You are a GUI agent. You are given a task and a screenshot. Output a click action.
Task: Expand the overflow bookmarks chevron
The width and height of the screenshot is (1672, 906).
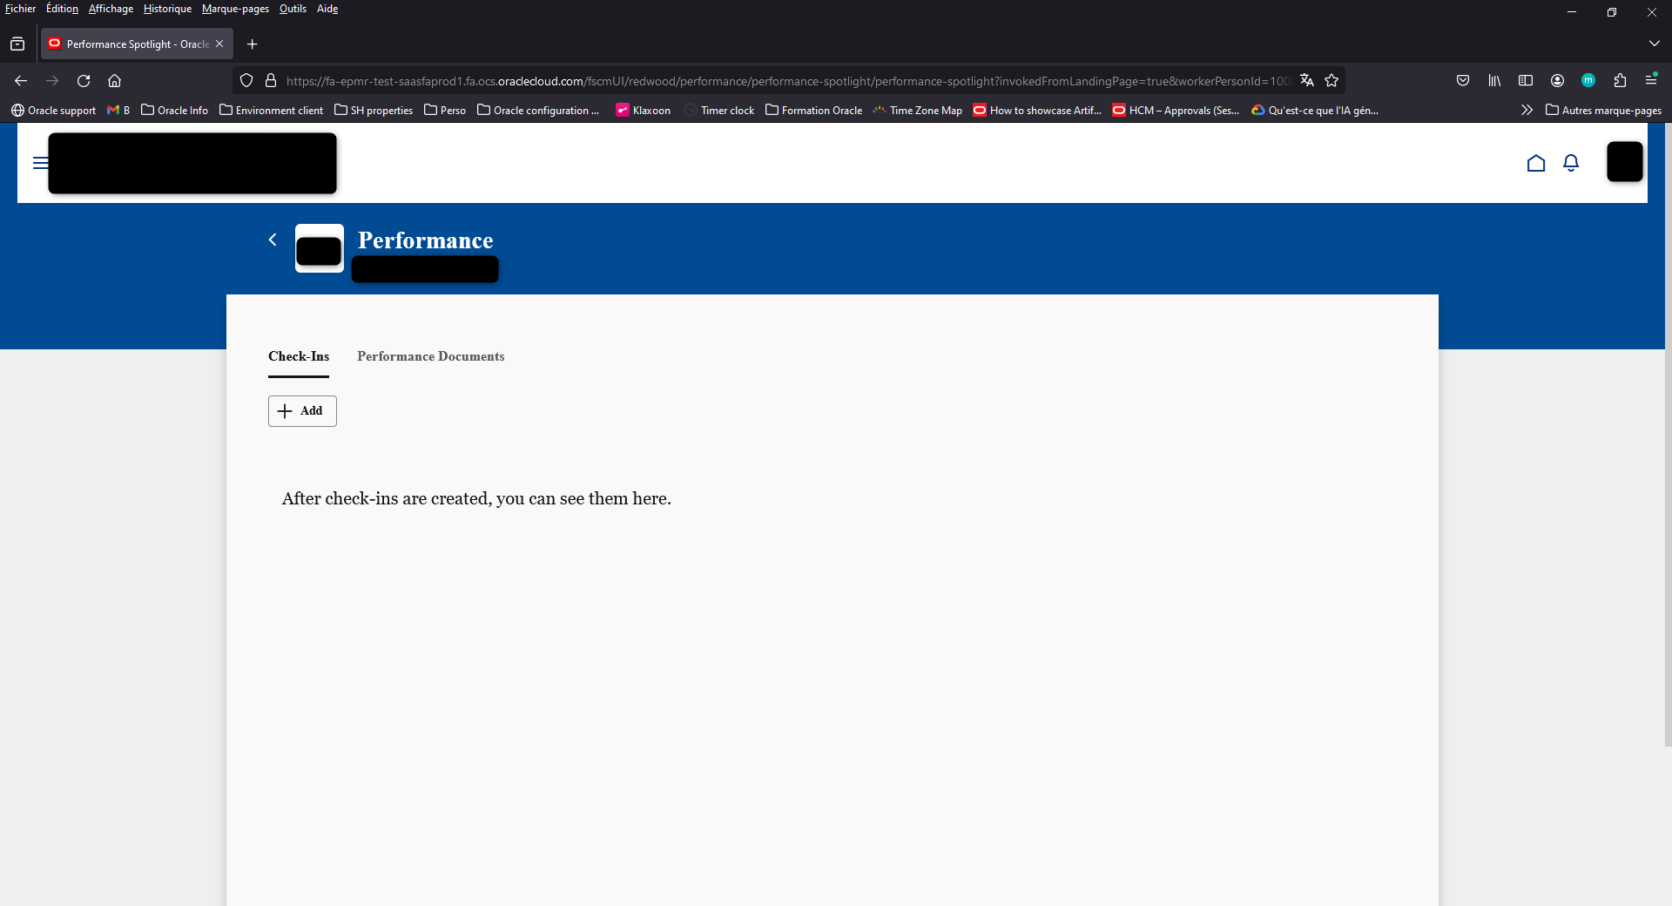1527,110
